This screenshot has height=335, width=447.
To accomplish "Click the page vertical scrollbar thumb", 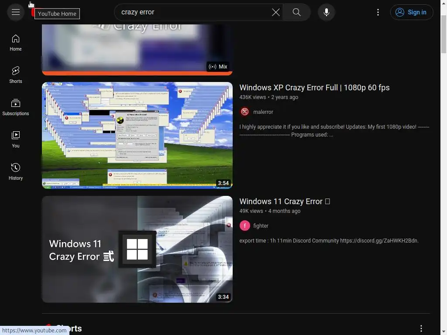I will 444,34.
